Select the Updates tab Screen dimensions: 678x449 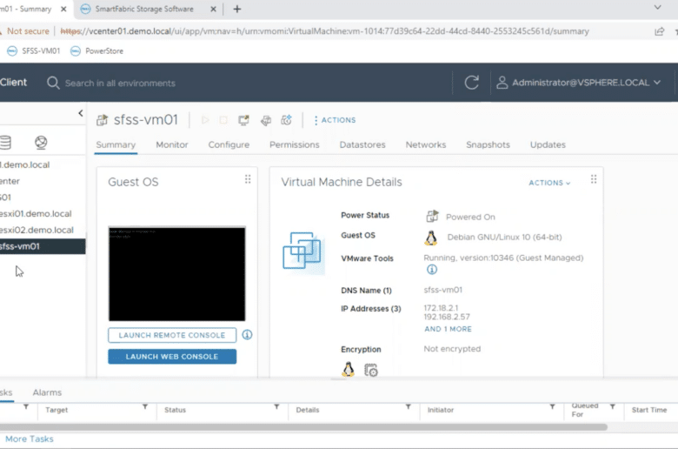[x=548, y=144]
